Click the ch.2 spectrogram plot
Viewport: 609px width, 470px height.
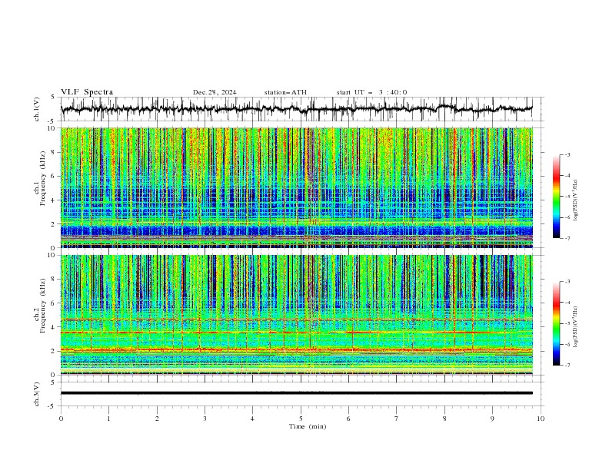coord(296,315)
